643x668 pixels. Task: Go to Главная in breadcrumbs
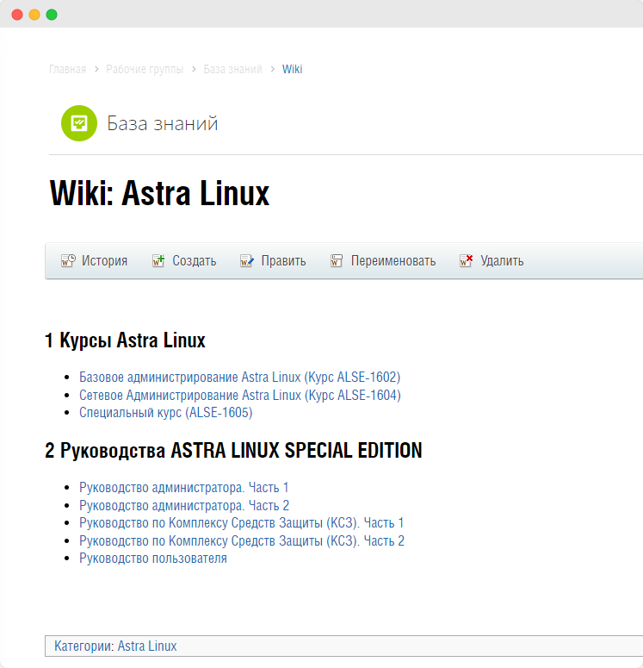click(68, 69)
